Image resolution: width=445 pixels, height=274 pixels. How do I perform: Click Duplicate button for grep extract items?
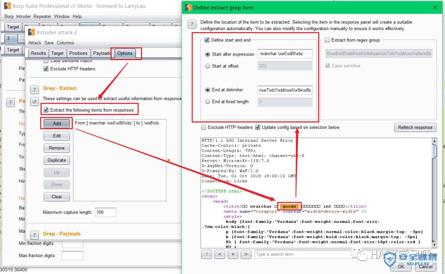(57, 160)
